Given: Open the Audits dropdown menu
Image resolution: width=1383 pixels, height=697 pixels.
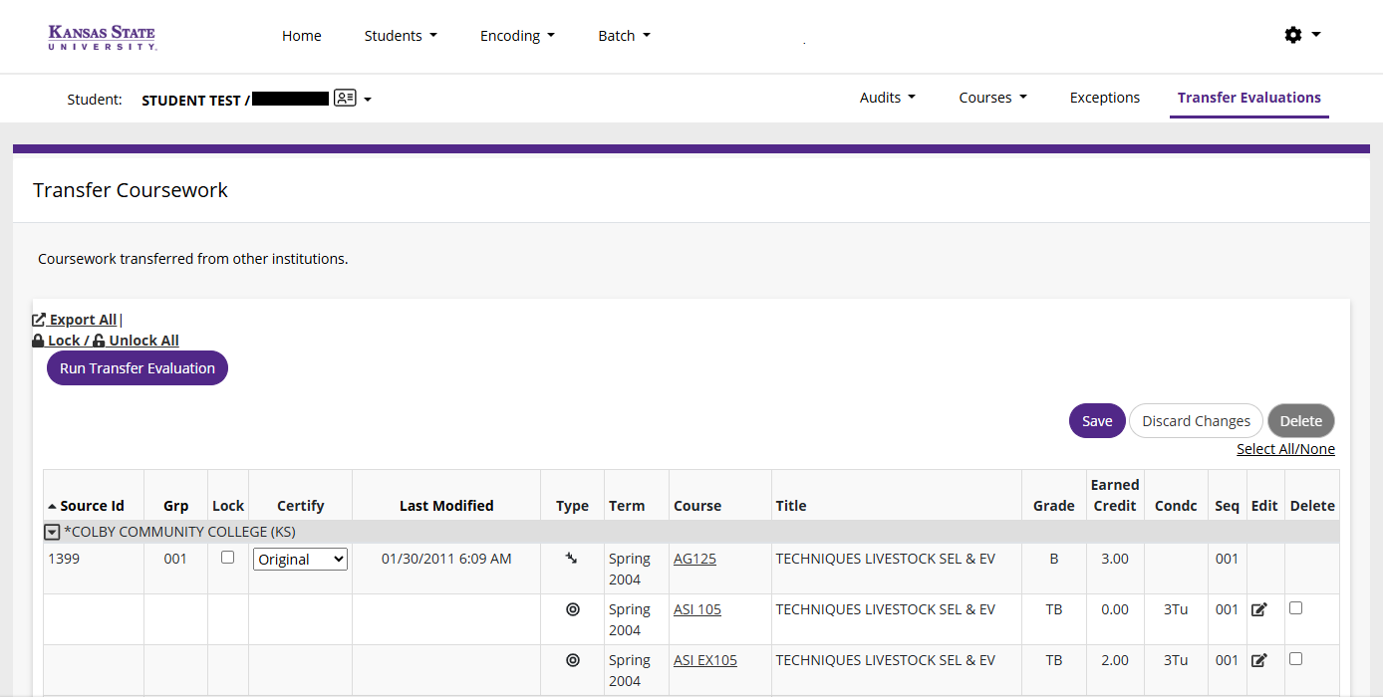Looking at the screenshot, I should click(x=888, y=98).
